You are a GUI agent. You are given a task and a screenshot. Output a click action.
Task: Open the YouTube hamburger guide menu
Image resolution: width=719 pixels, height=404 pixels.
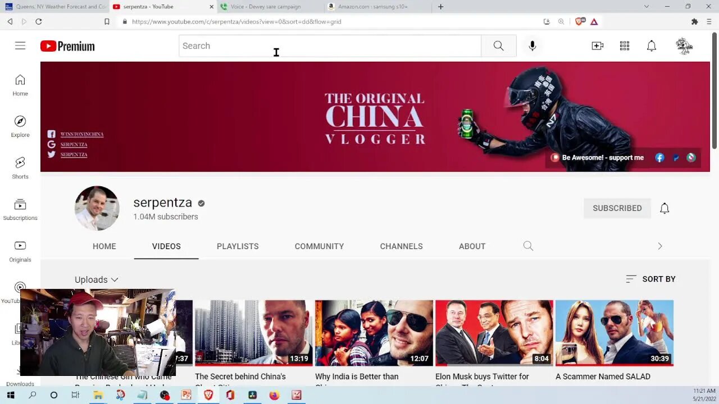click(20, 46)
